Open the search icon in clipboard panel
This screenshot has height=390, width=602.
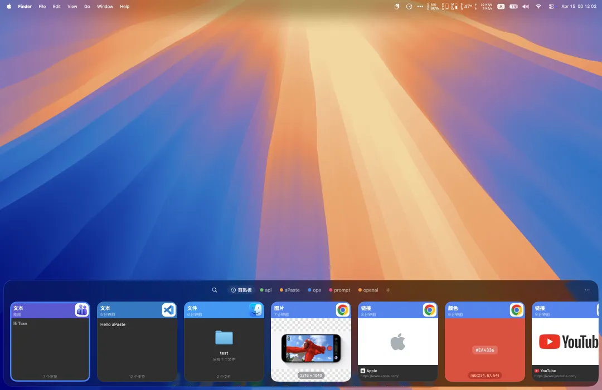[x=215, y=290]
